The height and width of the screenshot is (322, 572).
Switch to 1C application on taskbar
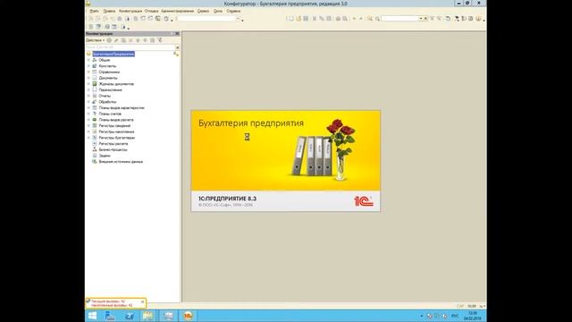click(x=188, y=316)
